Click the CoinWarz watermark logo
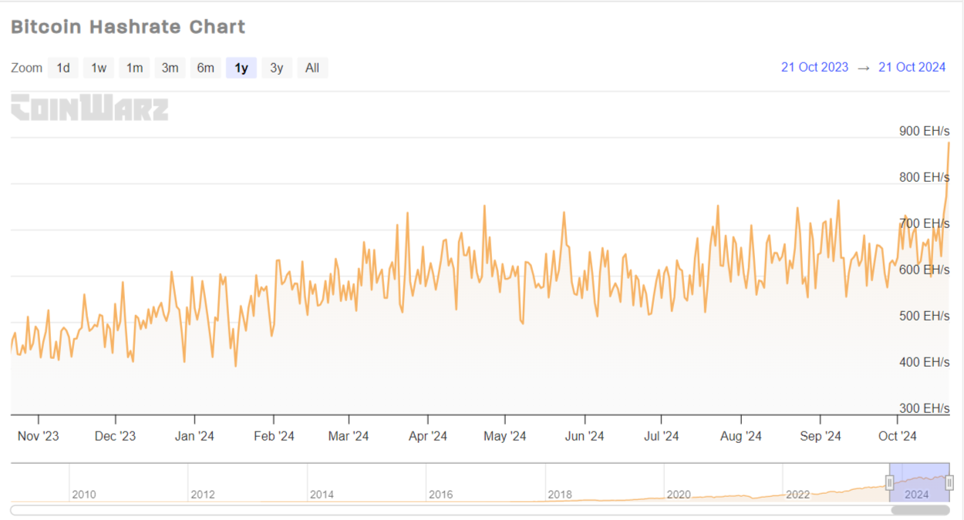 [89, 109]
